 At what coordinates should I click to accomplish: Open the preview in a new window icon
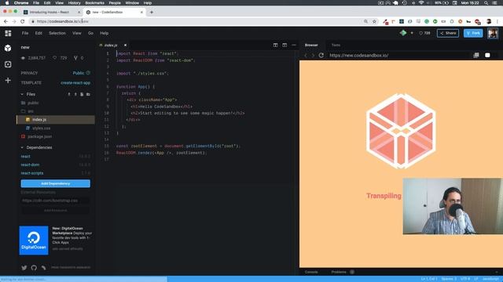pyautogui.click(x=476, y=56)
